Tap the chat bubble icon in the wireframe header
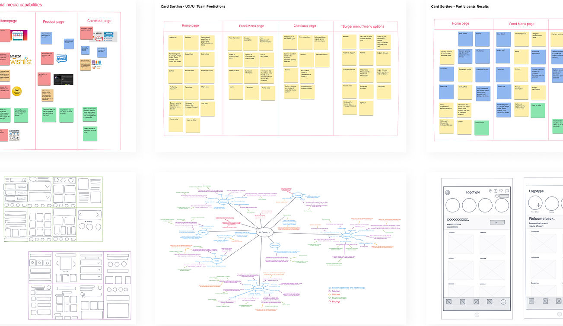563x326 pixels. pyautogui.click(x=507, y=191)
